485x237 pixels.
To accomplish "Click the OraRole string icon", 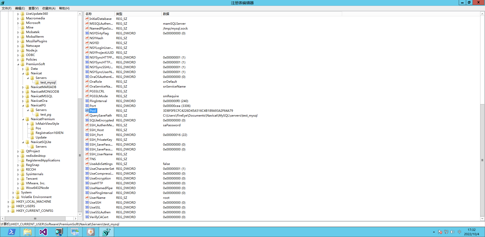I will 87,81.
